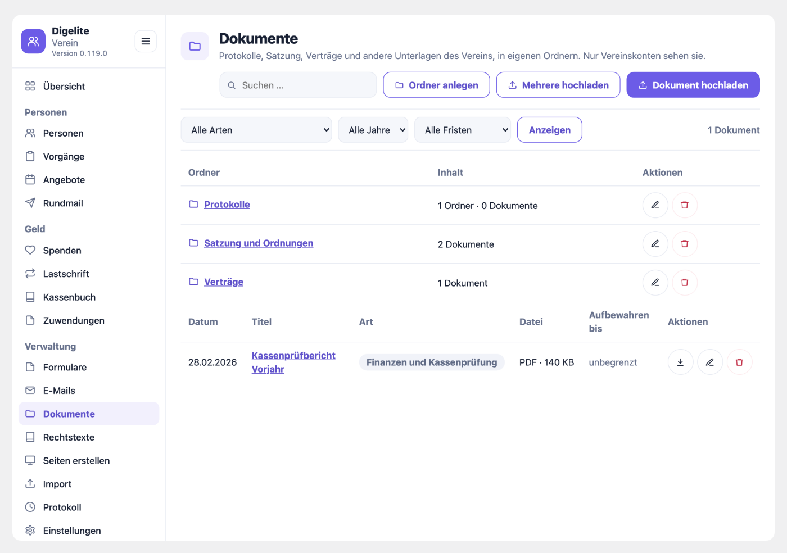This screenshot has height=553, width=787.
Task: Edit the Verträge folder
Action: click(x=655, y=283)
